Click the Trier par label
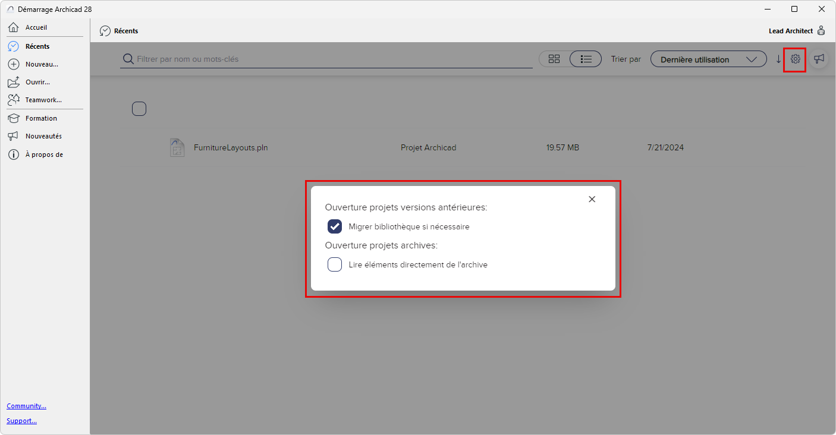The height and width of the screenshot is (435, 836). [626, 59]
